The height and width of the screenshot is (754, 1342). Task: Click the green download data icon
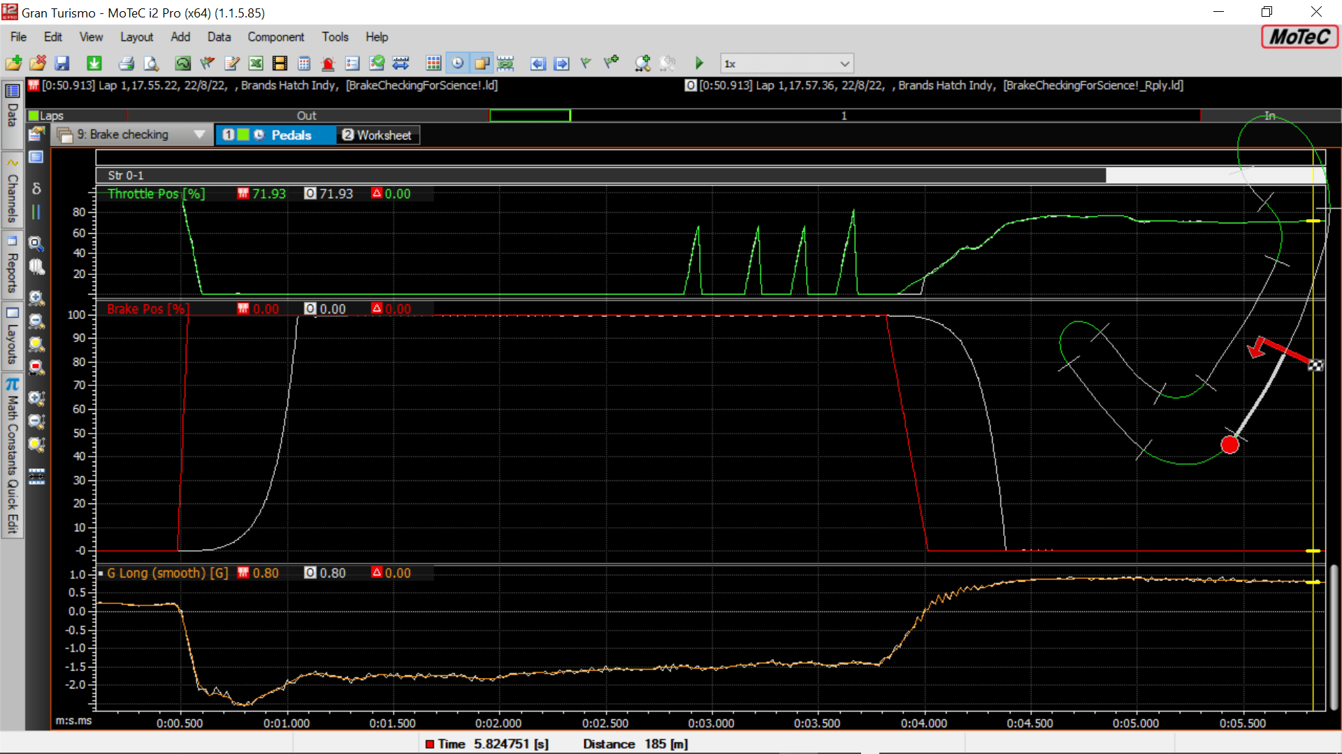[x=94, y=64]
